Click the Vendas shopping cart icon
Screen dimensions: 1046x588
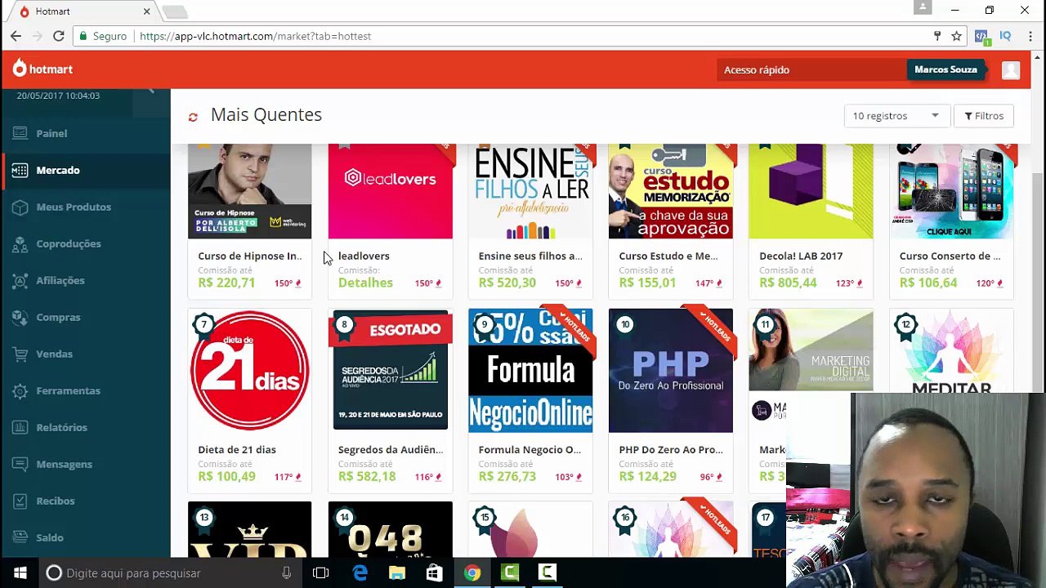[20, 354]
